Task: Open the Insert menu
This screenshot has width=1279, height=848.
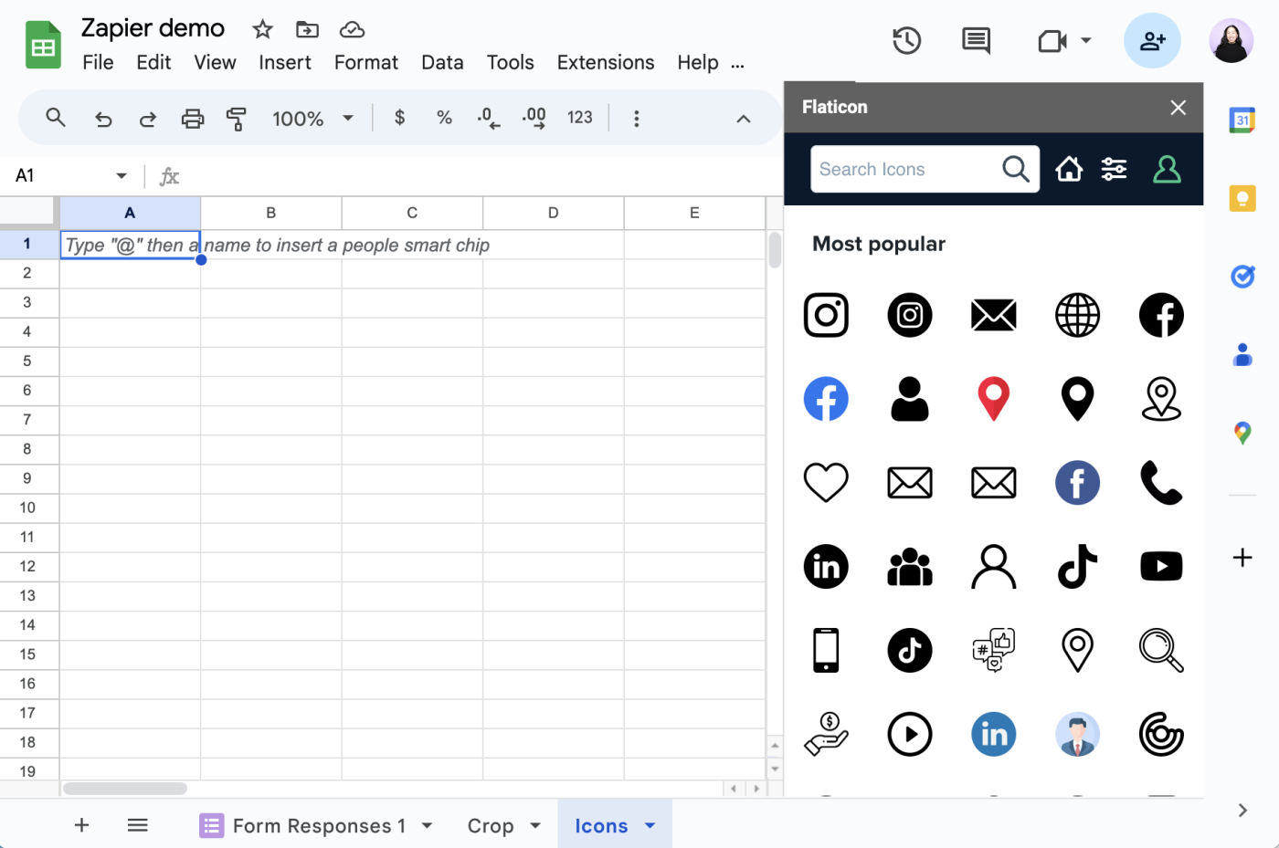Action: click(285, 62)
